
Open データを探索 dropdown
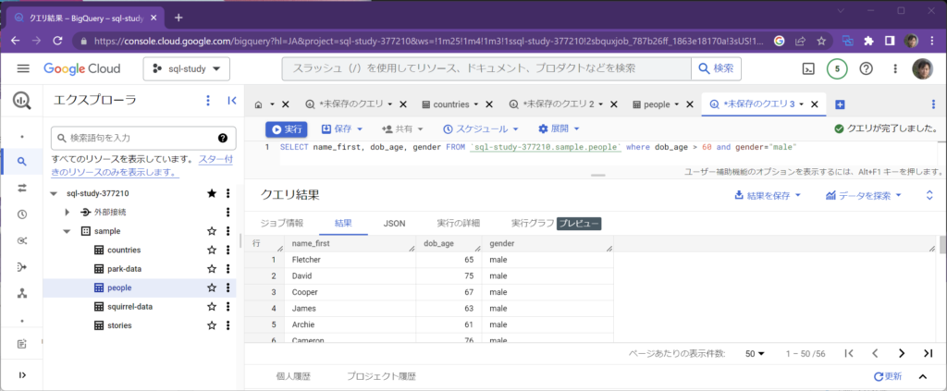pyautogui.click(x=863, y=195)
